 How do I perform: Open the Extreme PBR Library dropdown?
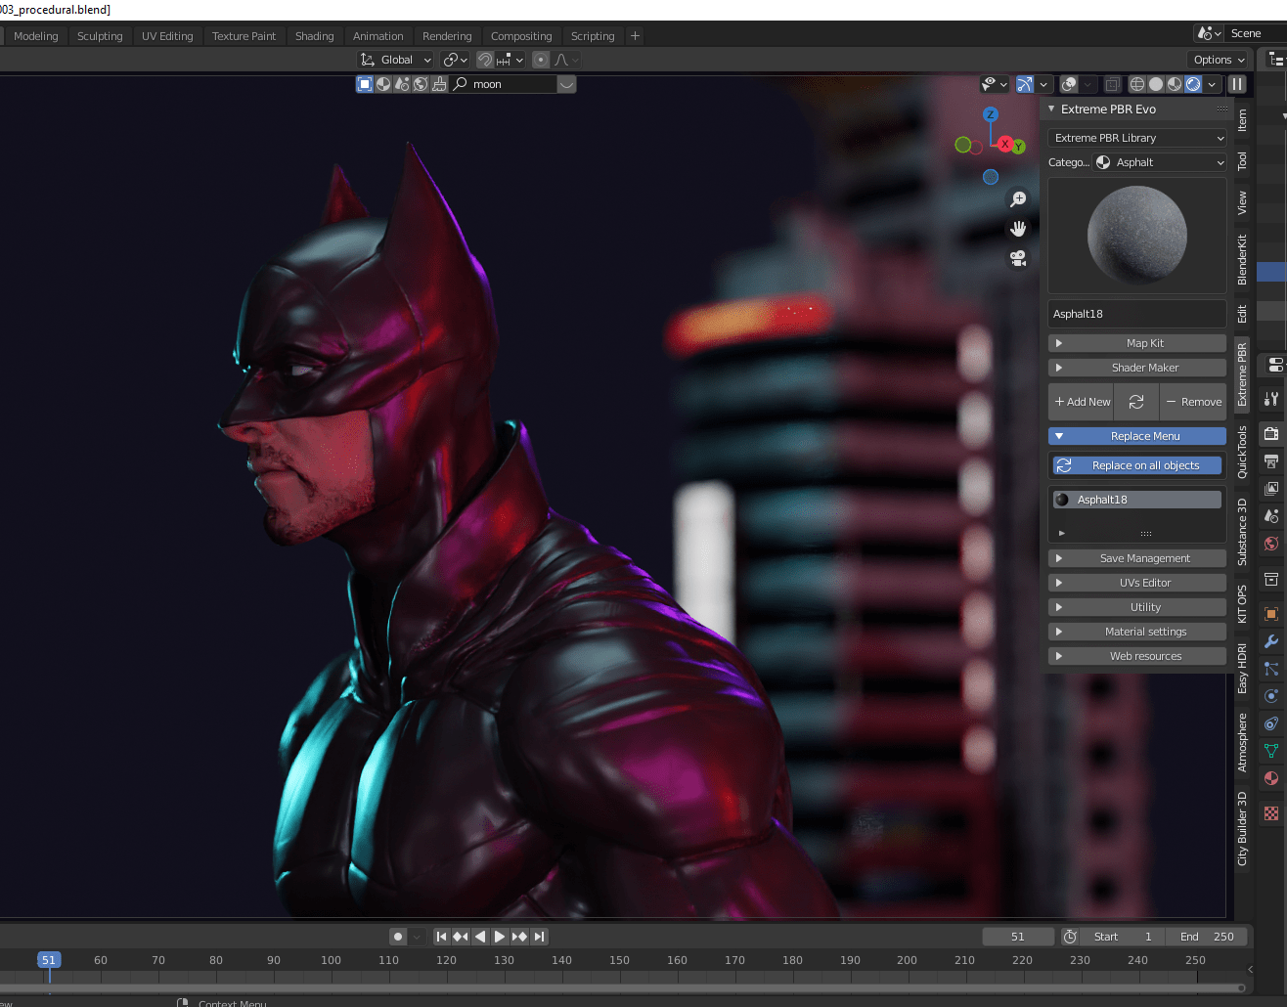click(1137, 138)
